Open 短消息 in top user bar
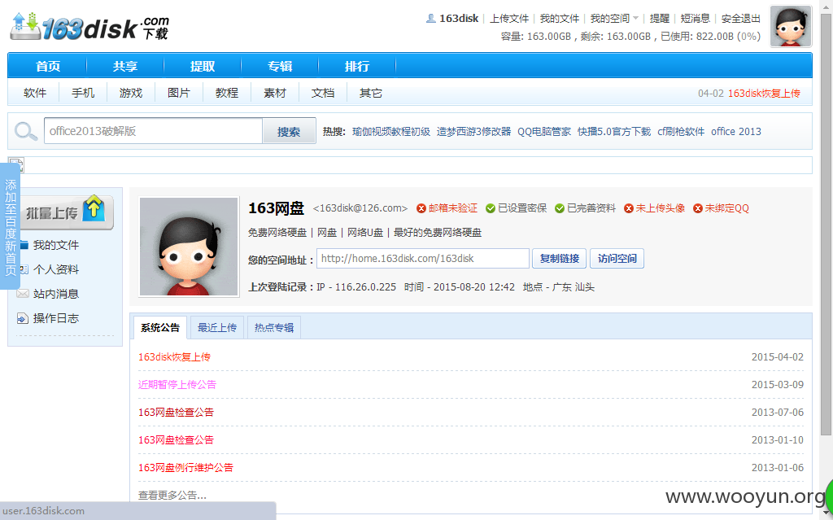This screenshot has height=520, width=833. (696, 19)
